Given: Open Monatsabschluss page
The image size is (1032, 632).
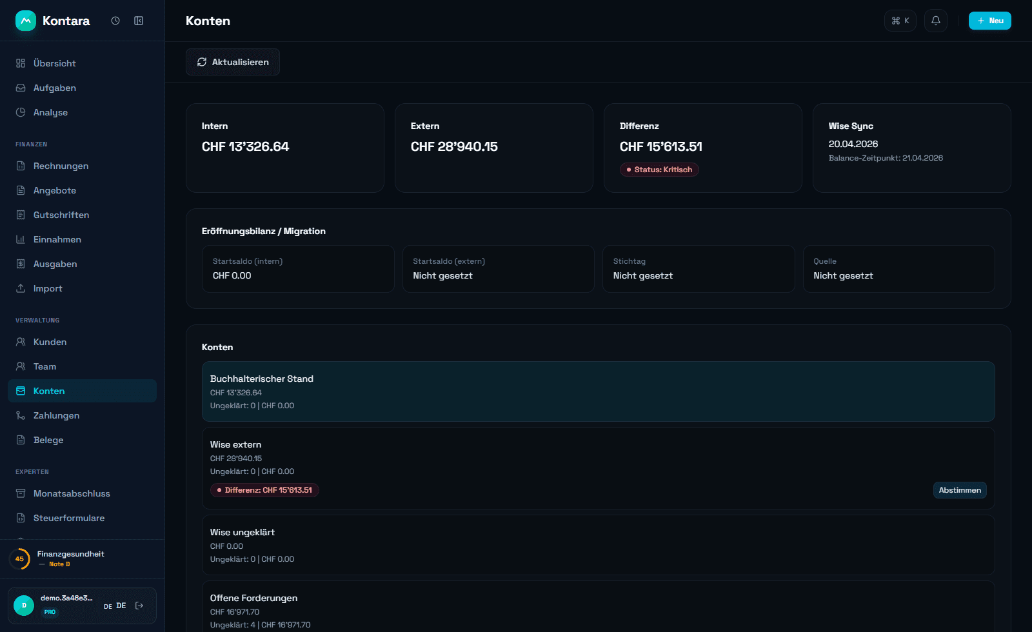Looking at the screenshot, I should pos(82,493).
